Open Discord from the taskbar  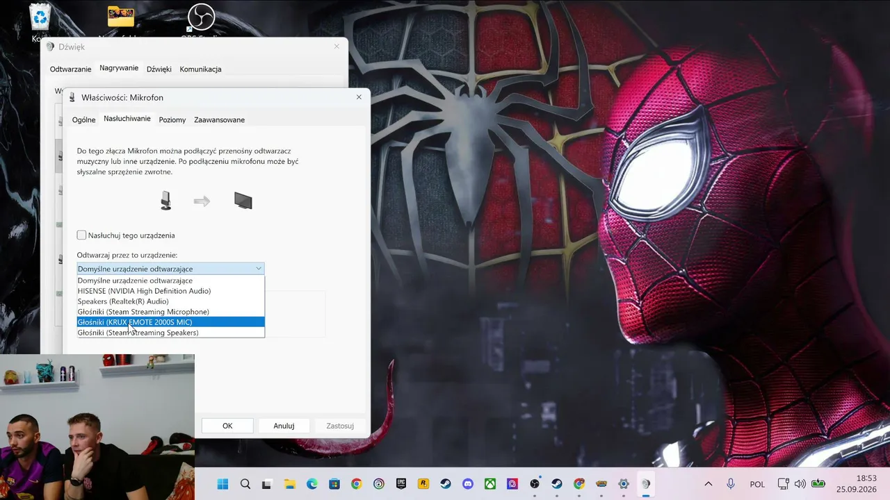[467, 484]
